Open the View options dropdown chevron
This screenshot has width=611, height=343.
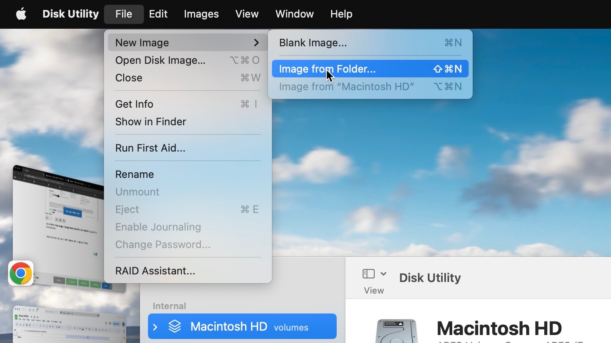[383, 274]
